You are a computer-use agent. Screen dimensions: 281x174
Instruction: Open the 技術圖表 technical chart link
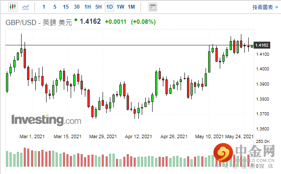[265, 7]
